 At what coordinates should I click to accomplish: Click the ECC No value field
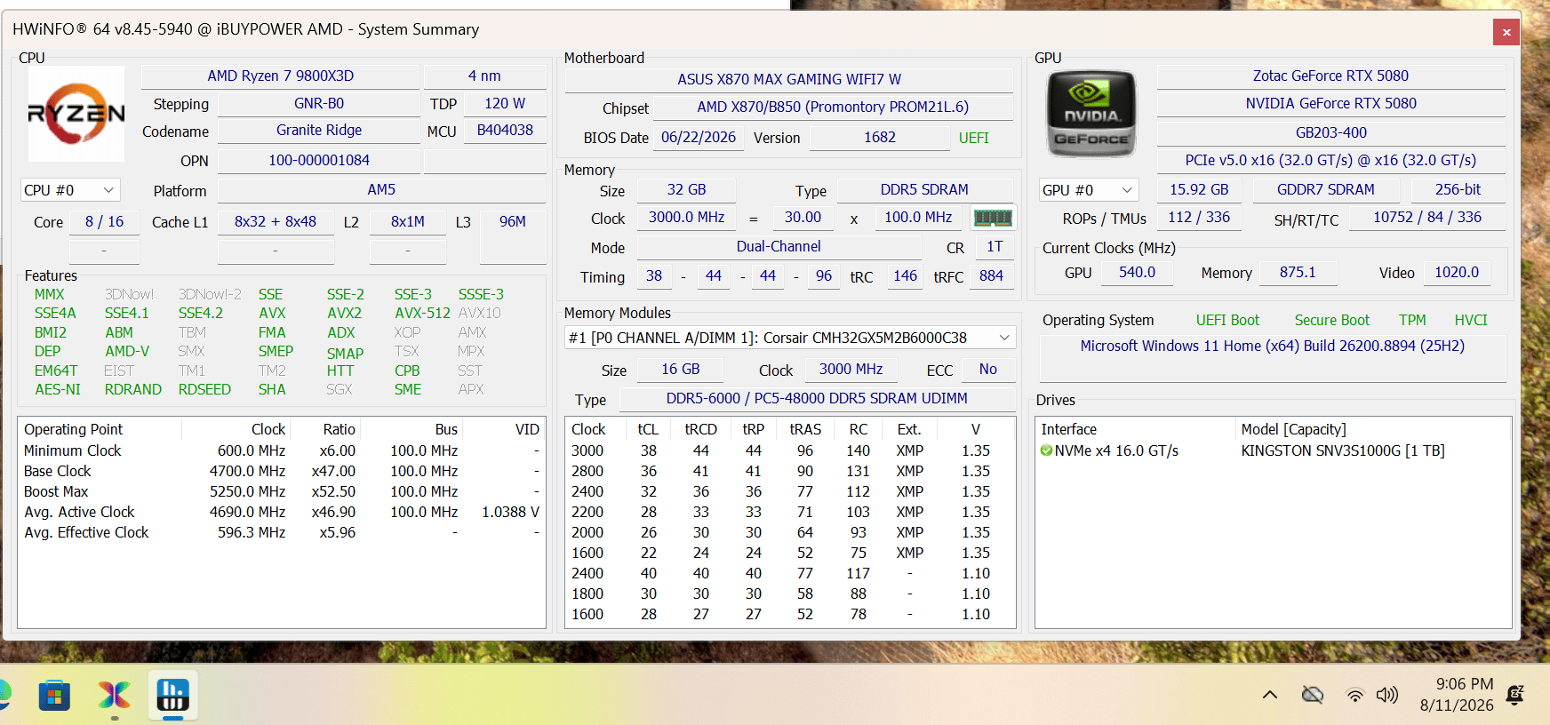[x=987, y=369]
